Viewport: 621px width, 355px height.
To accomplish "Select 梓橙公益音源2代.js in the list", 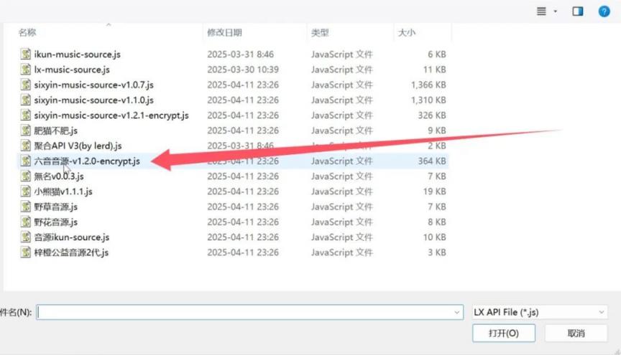I will pyautogui.click(x=71, y=252).
